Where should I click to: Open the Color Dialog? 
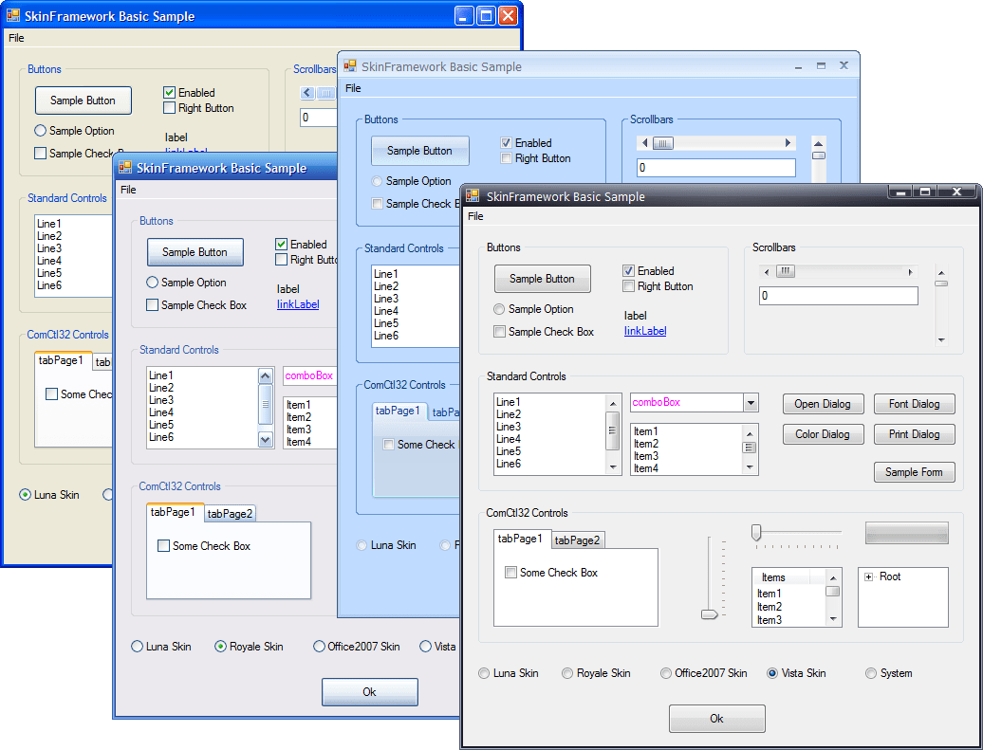click(823, 433)
